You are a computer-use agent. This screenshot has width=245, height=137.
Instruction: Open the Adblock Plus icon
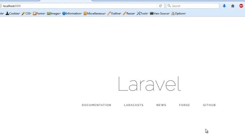coord(241,6)
